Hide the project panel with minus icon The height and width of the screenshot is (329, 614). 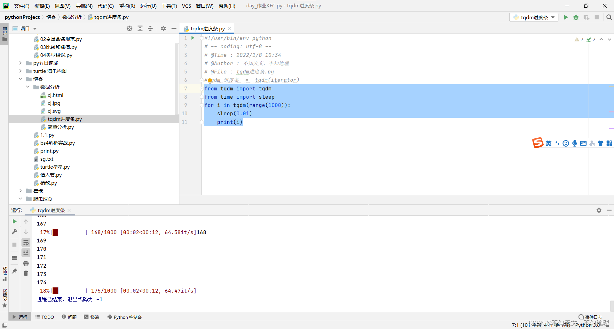174,28
